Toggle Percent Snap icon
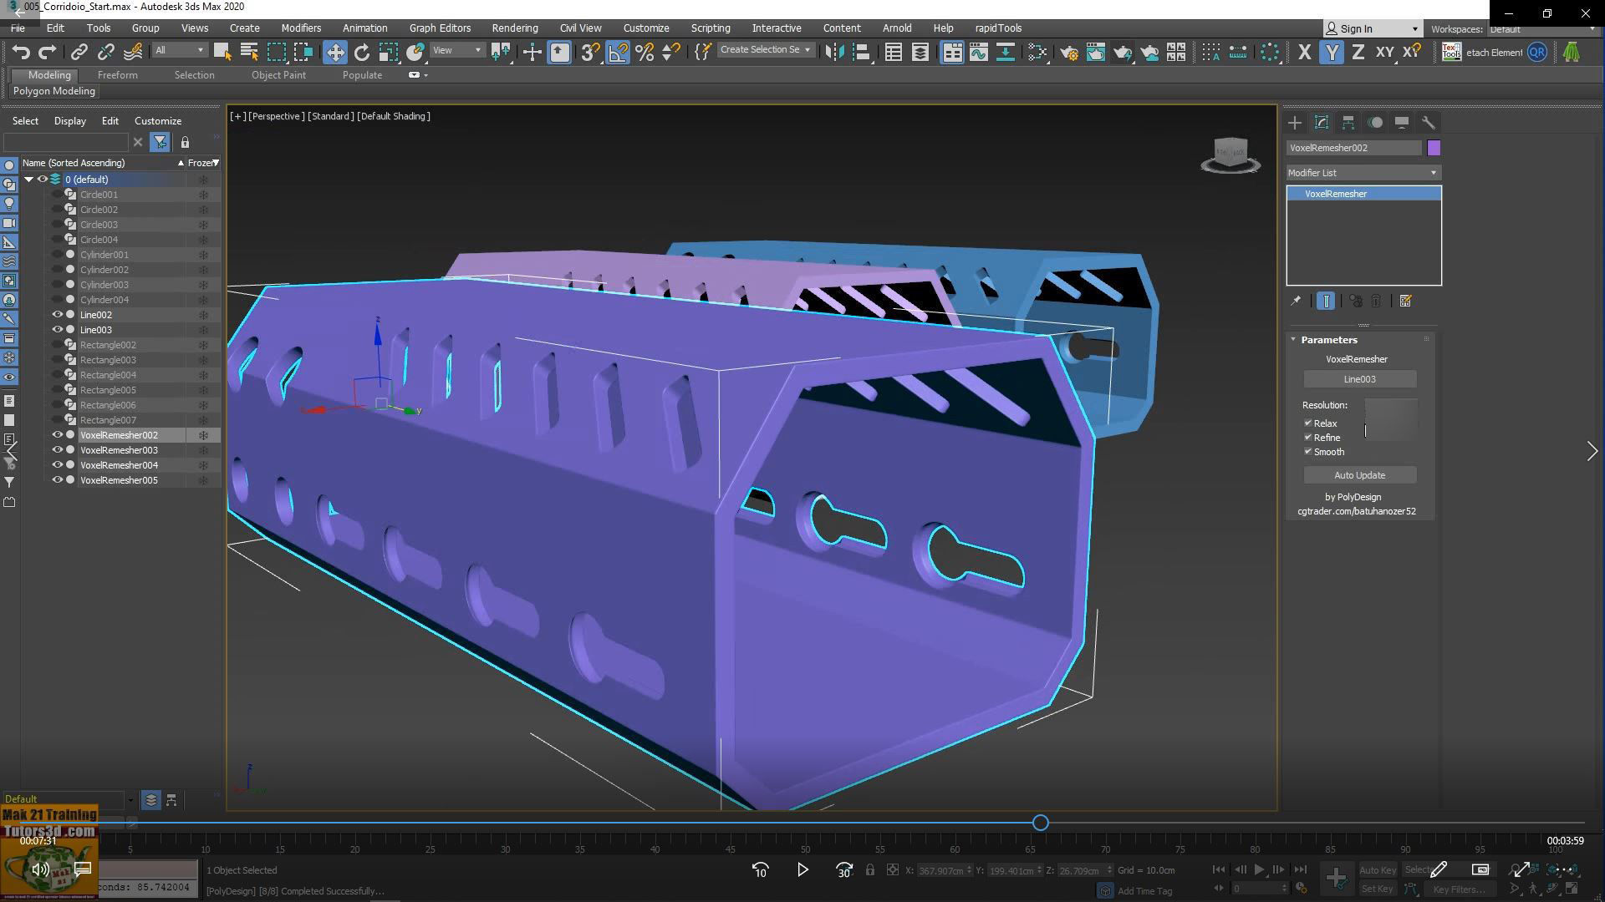Viewport: 1605px width, 902px height. click(x=645, y=52)
